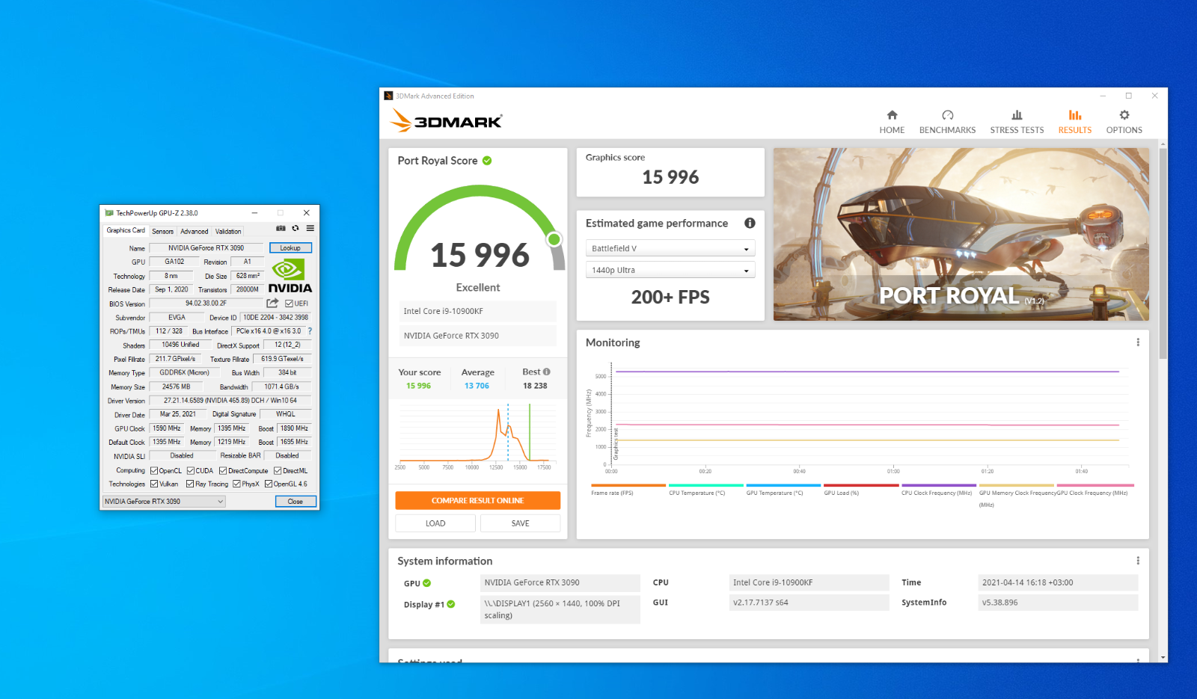The width and height of the screenshot is (1197, 699).
Task: Open the GPU selector dropdown in GPU-Z
Action: coord(164,502)
